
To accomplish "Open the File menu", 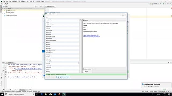I will [x=4, y=1].
